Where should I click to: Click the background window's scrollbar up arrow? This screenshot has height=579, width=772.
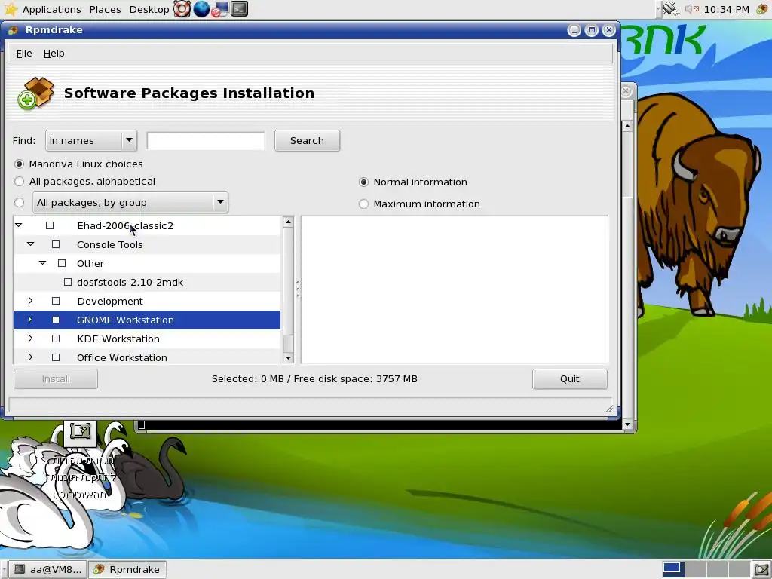coord(627,127)
